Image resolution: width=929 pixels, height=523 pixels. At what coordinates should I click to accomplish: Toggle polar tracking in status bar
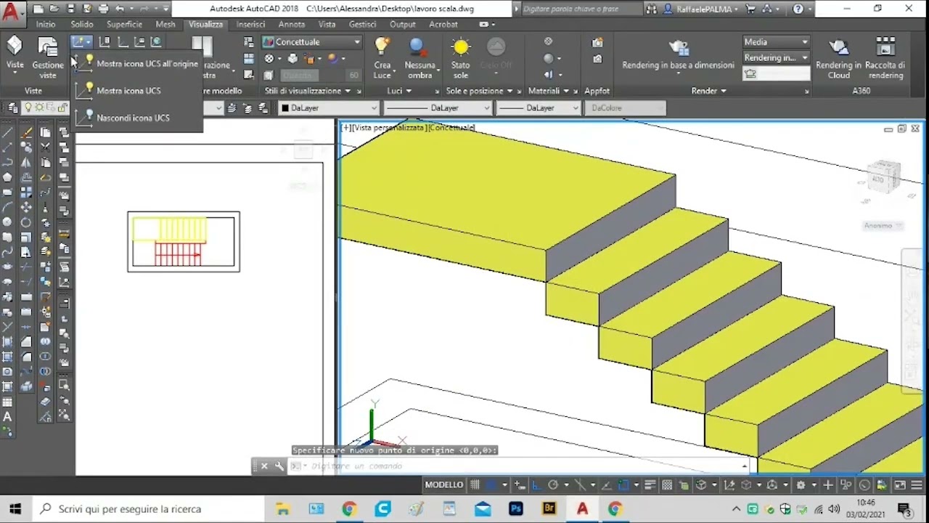553,485
